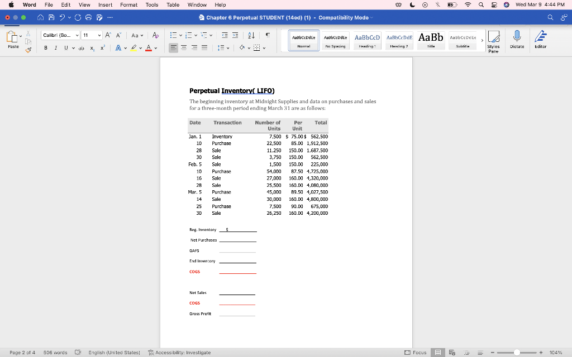Click Accessibility: Investigate in the status bar
The image size is (572, 357).
(179, 353)
